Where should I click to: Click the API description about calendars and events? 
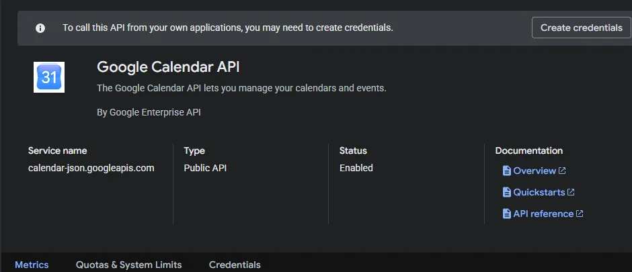coord(241,88)
